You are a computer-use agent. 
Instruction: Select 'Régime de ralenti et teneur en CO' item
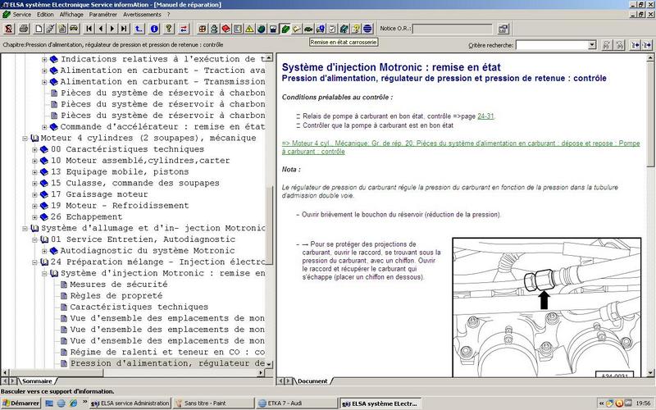[x=167, y=353]
